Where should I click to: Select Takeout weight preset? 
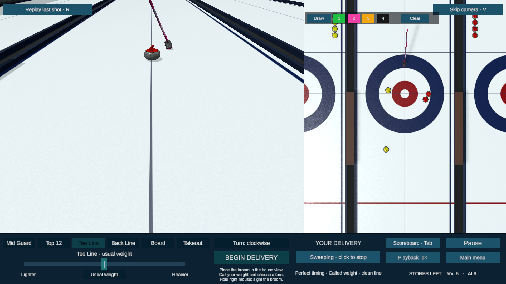193,243
